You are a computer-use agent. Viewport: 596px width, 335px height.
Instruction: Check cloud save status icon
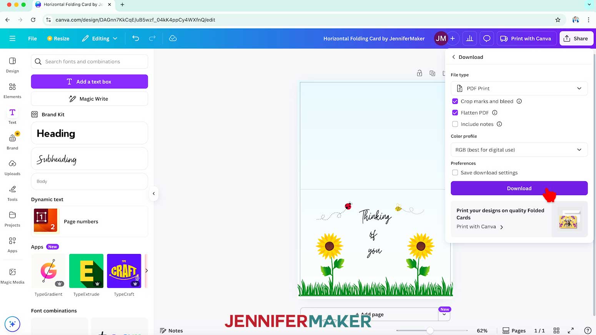tap(173, 38)
